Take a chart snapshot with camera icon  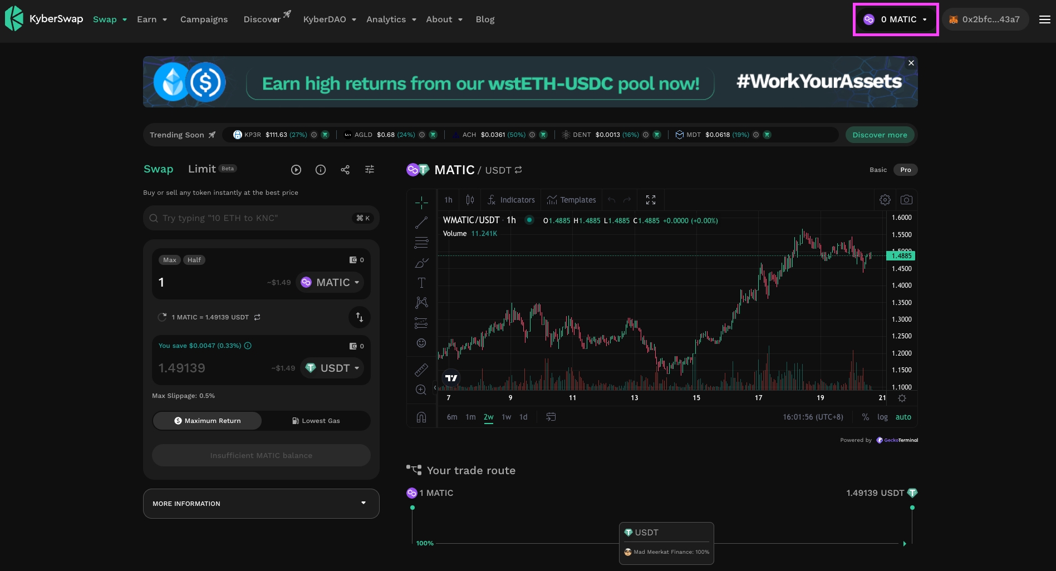pos(906,200)
